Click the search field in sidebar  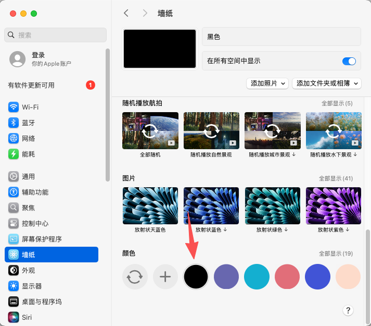[55, 35]
